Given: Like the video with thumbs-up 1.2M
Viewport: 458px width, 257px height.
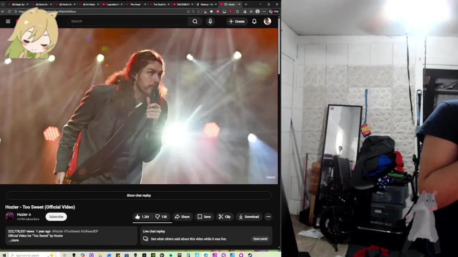Looking at the screenshot, I should coord(142,217).
